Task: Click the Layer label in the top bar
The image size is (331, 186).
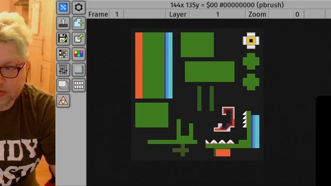Action: (x=178, y=14)
